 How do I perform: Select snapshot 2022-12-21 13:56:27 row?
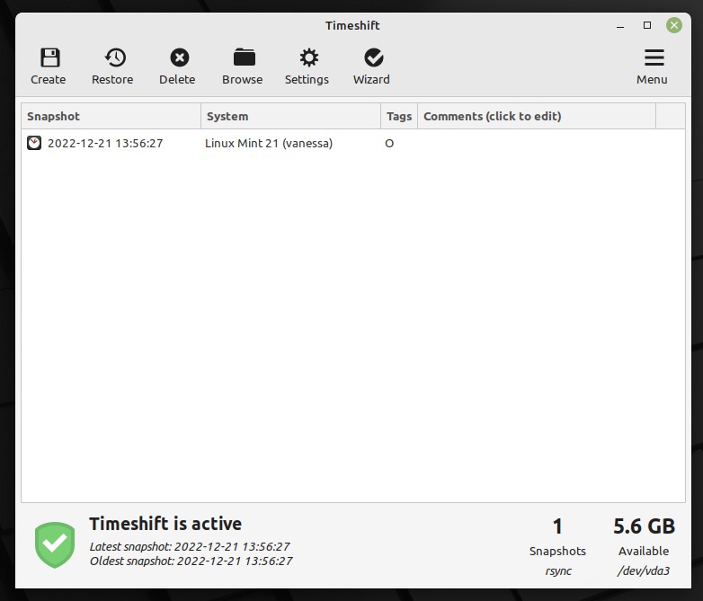click(353, 144)
